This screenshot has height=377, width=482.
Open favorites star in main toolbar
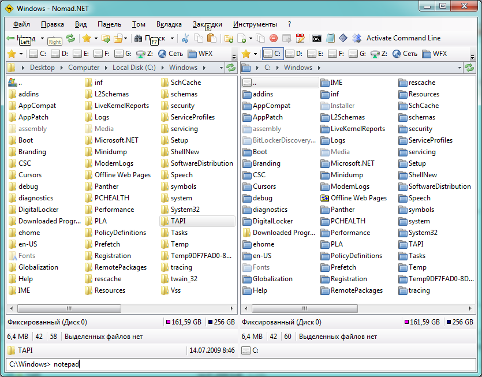87,38
